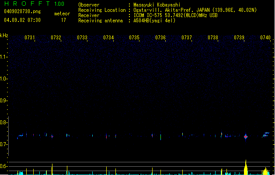275x175 pixels.
Task: Click the HROFFT 1.0.0 title text
Action: coord(34,3)
